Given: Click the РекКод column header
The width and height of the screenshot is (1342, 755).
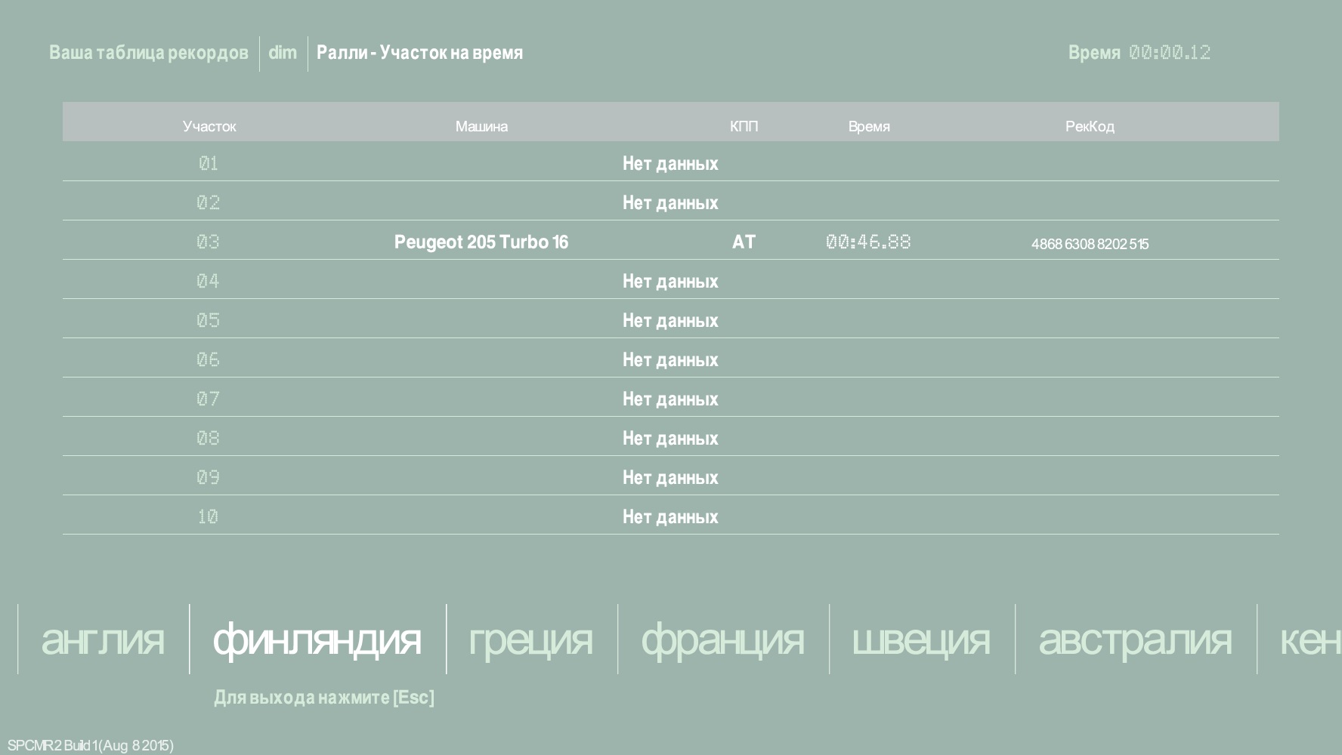Looking at the screenshot, I should click(1090, 126).
